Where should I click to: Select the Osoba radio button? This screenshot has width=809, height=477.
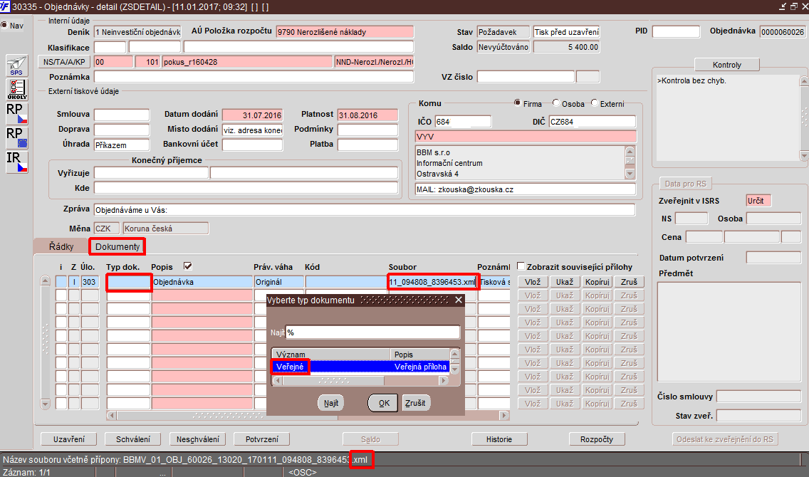pos(556,103)
